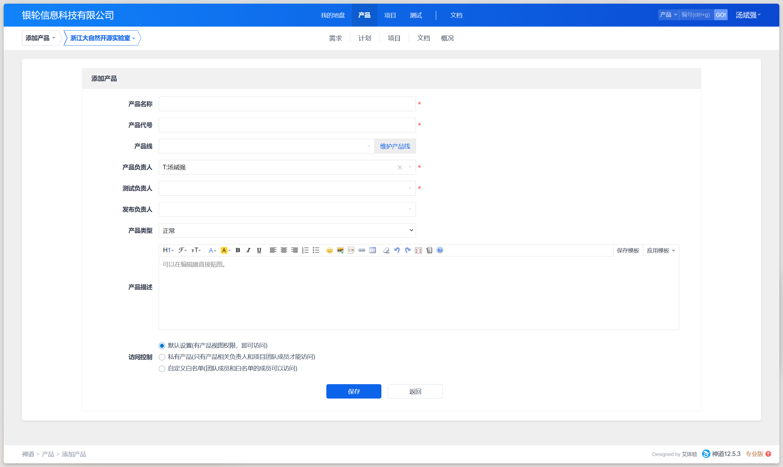Click the insert hyperlink icon
Viewport: 783px width, 467px height.
click(362, 250)
